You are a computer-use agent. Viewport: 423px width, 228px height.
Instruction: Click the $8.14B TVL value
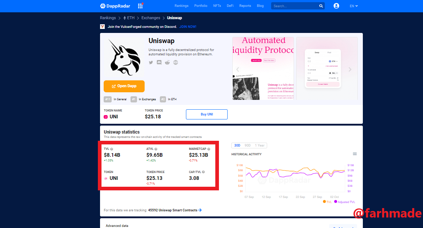(x=112, y=155)
